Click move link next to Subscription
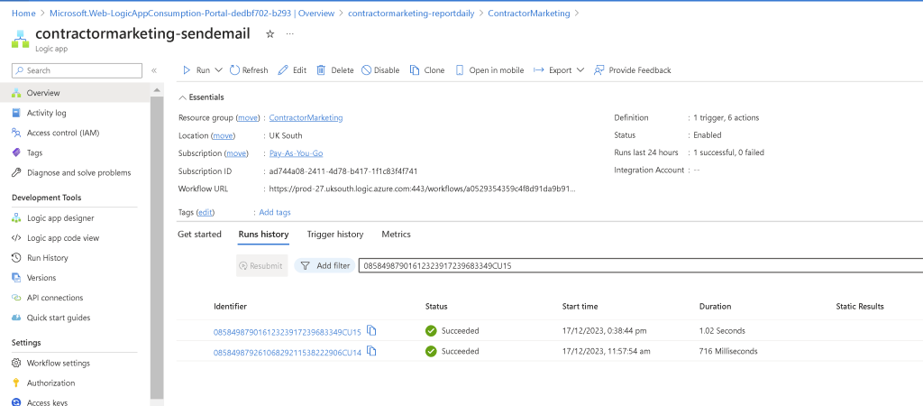 [x=236, y=153]
